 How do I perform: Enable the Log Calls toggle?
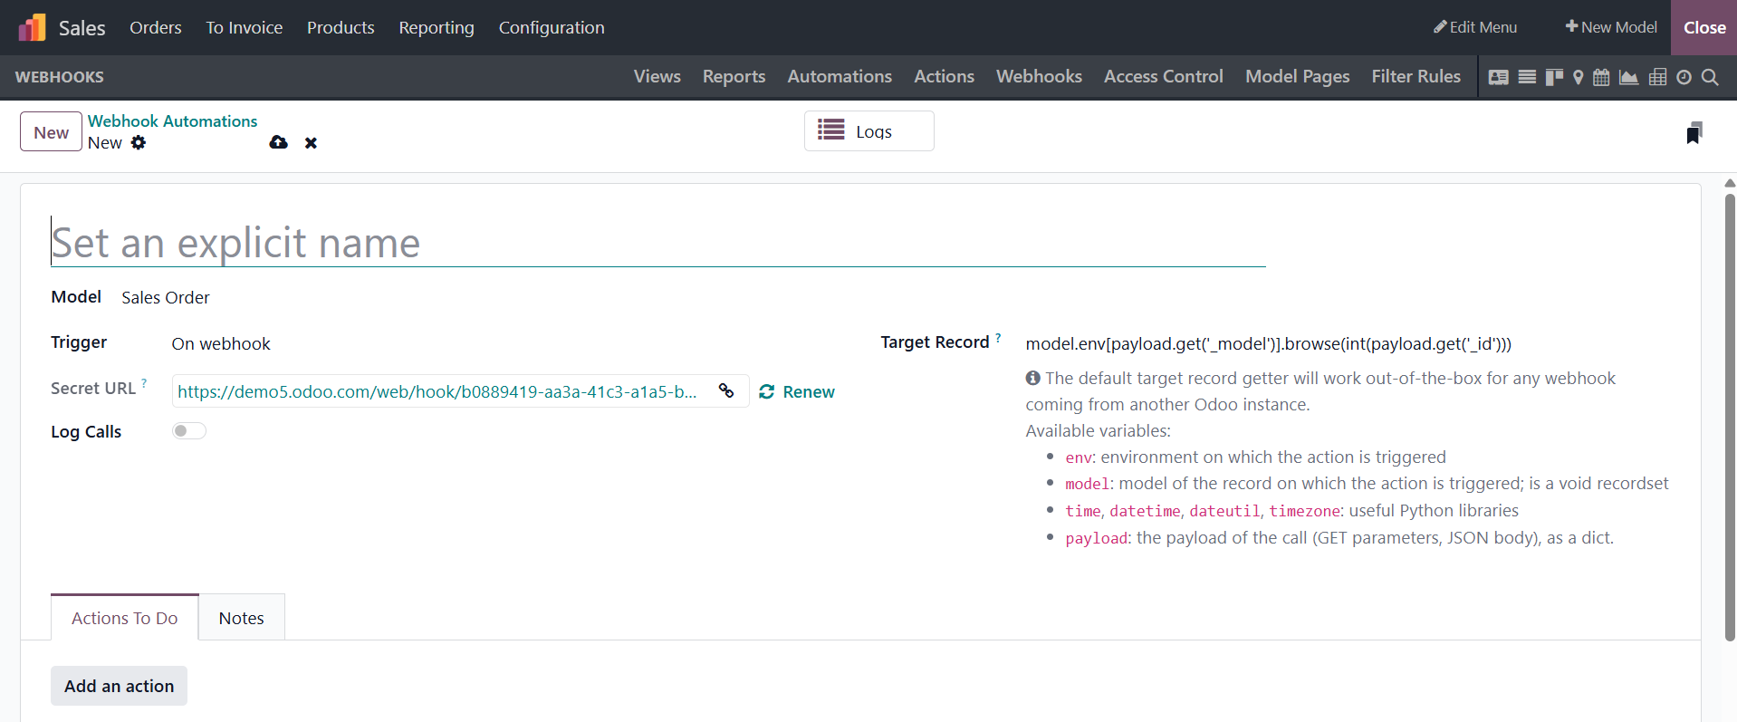pyautogui.click(x=189, y=431)
